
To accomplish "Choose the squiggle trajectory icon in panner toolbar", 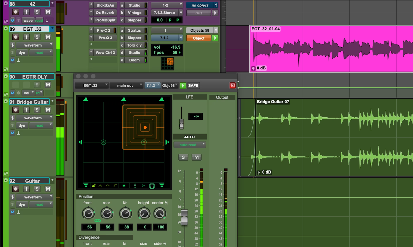I will pos(93,186).
